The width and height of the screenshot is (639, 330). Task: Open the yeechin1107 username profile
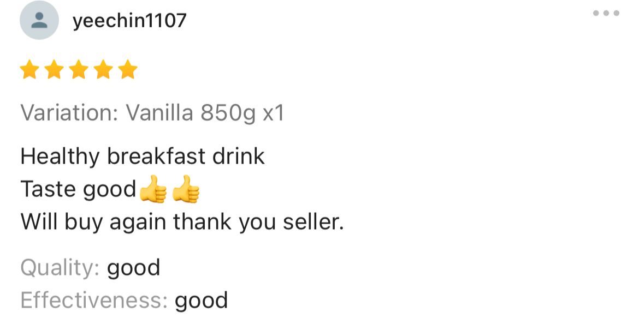click(x=129, y=21)
